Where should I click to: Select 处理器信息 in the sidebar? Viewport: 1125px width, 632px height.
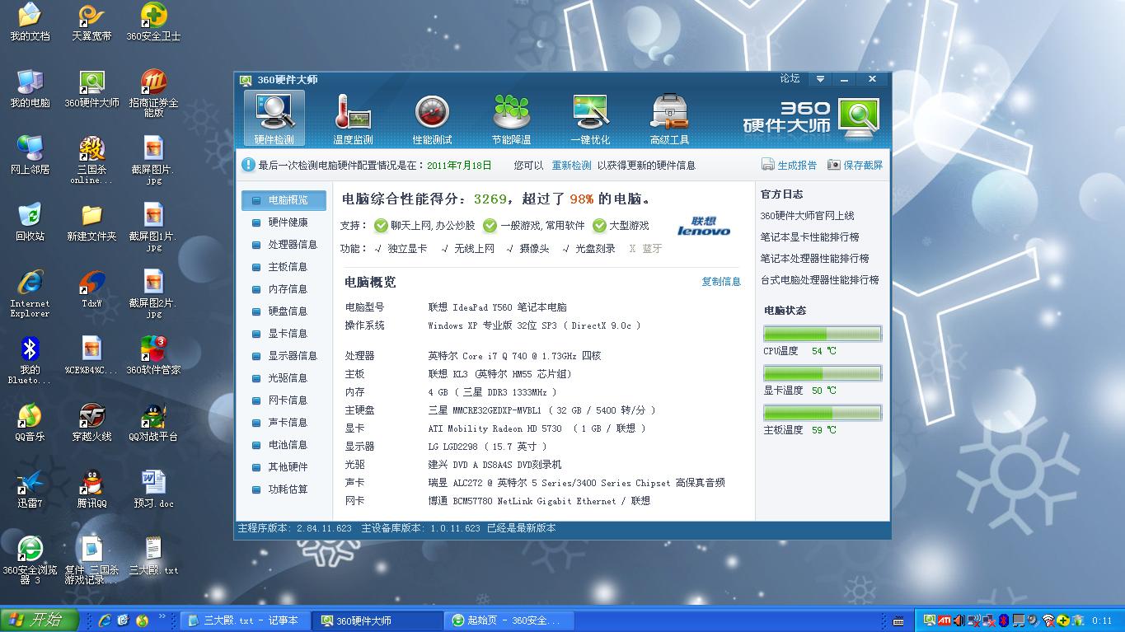pos(284,245)
